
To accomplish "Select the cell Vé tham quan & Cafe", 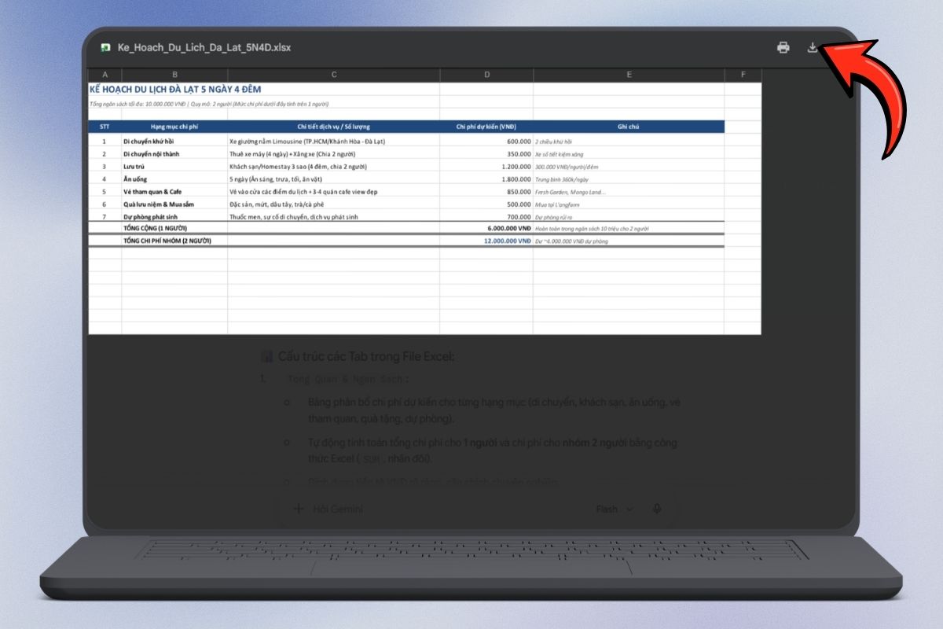I will click(174, 191).
